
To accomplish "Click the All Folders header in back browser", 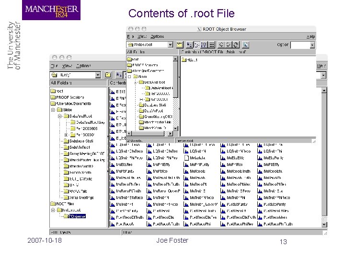I will (78, 83).
